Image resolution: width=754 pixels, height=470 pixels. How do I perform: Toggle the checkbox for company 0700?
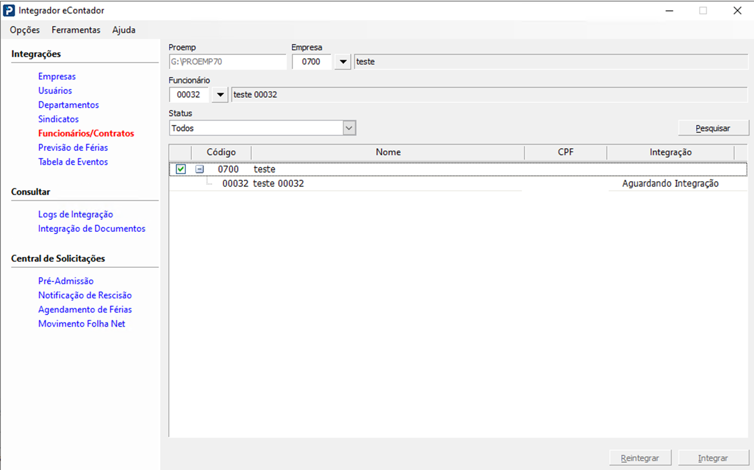pyautogui.click(x=181, y=169)
